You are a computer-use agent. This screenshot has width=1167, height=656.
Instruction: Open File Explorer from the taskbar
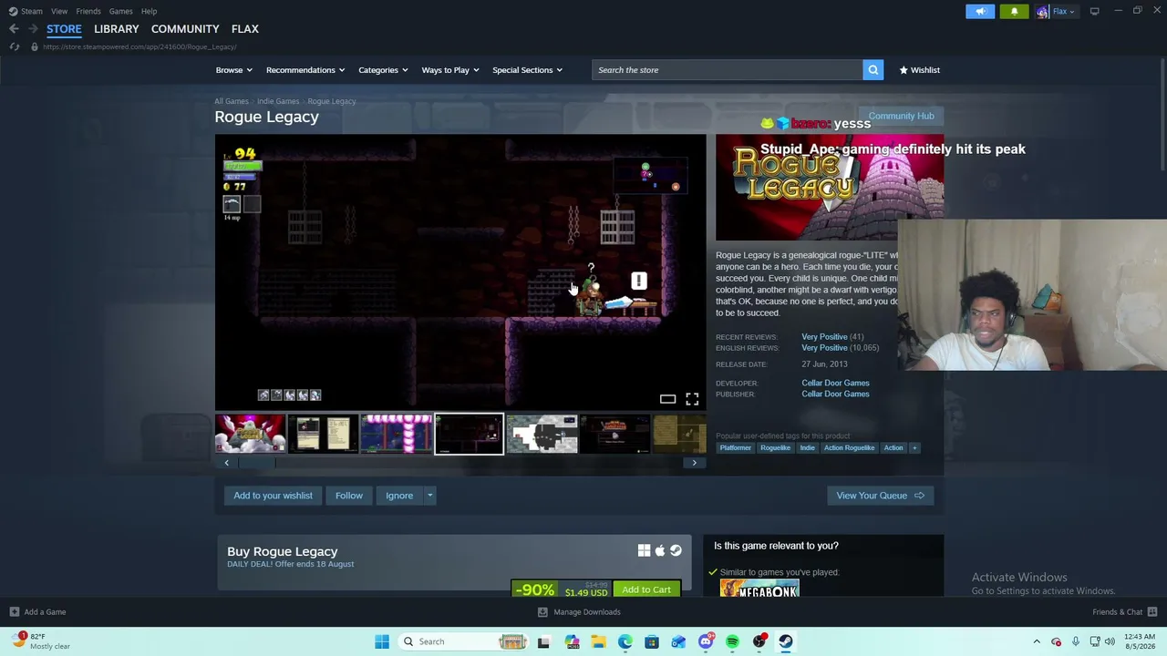tap(598, 641)
